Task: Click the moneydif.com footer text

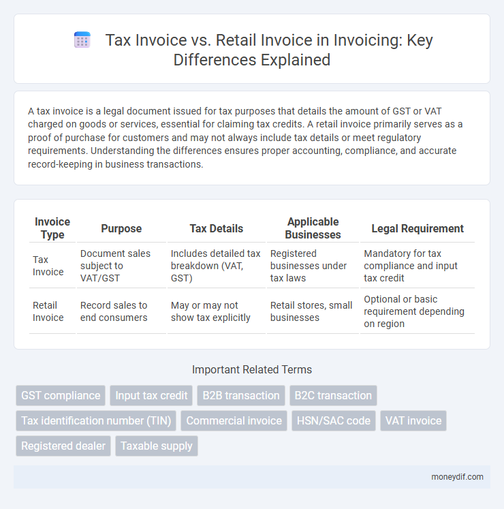Action: click(457, 477)
